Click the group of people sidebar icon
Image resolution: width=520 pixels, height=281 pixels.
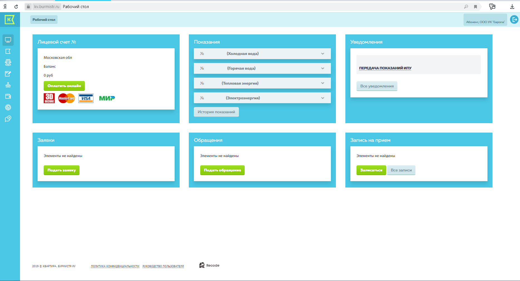point(8,62)
